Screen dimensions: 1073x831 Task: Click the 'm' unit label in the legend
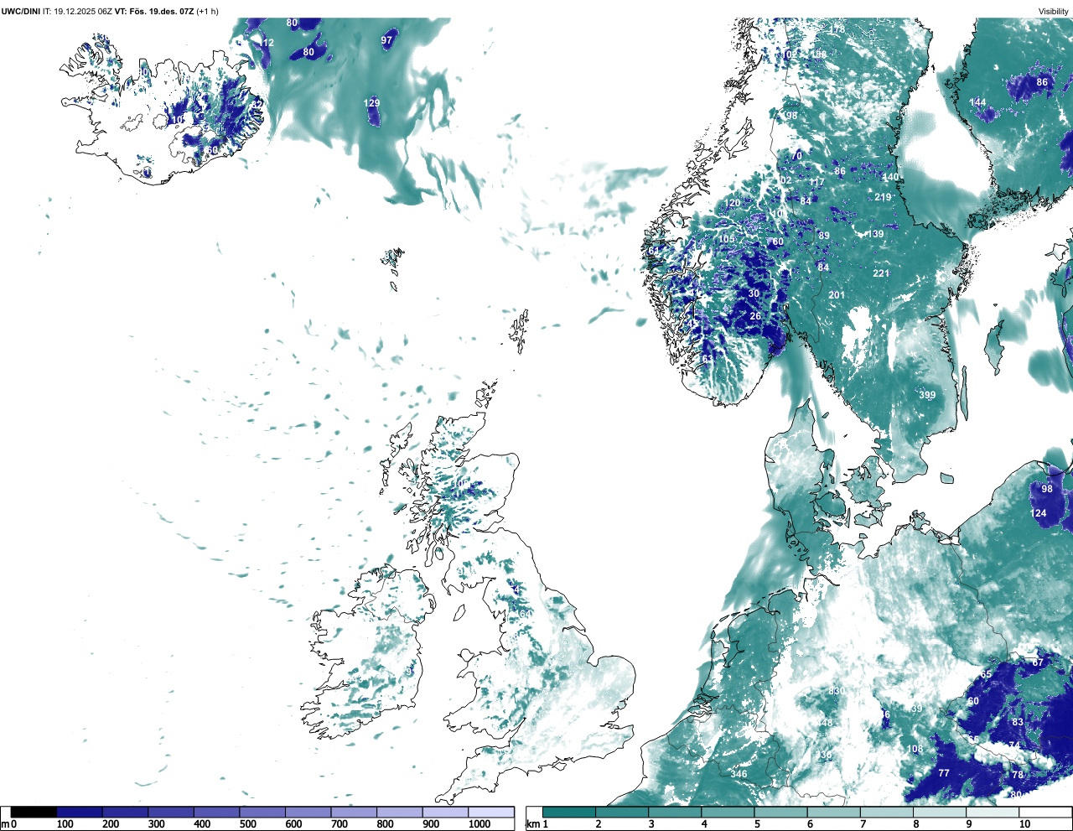[4, 824]
